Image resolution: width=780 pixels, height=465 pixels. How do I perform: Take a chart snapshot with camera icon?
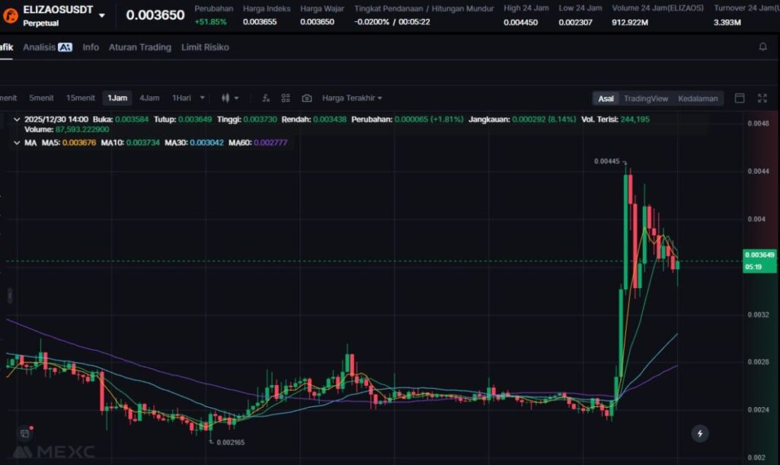click(306, 98)
